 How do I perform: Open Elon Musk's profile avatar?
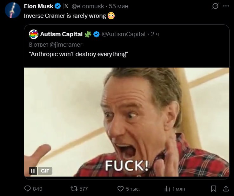[11, 10]
